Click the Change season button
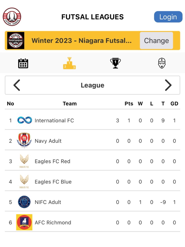Viewport: 185px width, 247px height. 156,40
